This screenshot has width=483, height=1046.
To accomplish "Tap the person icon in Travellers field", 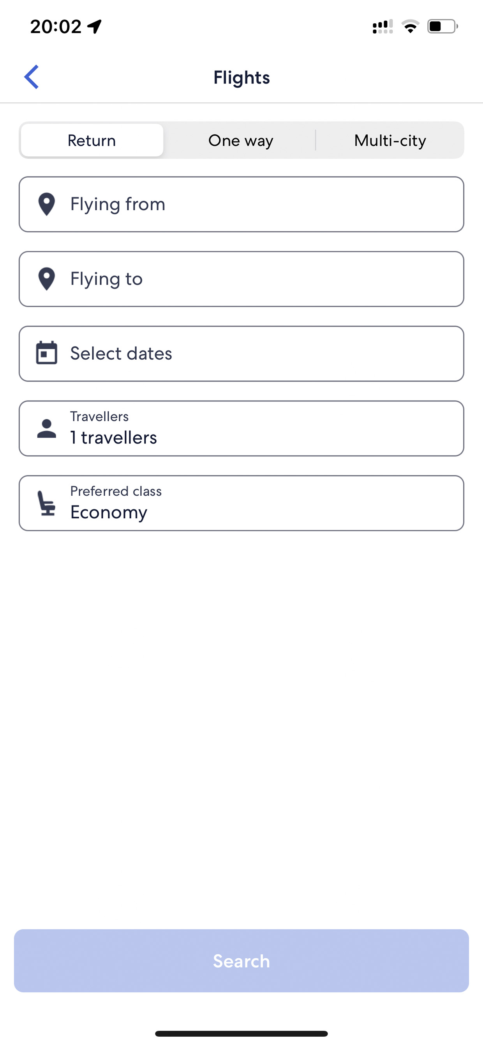I will [47, 428].
